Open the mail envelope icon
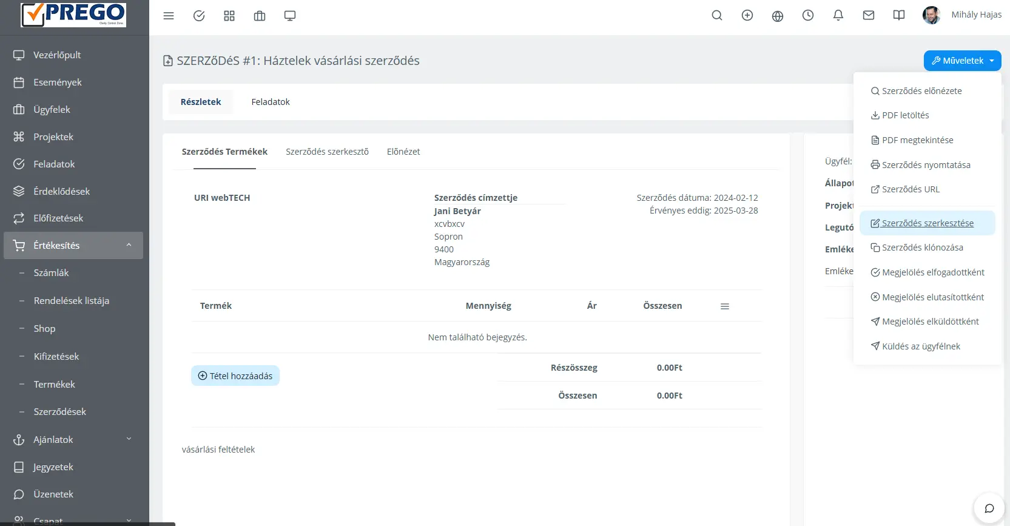The image size is (1010, 526). pyautogui.click(x=869, y=16)
